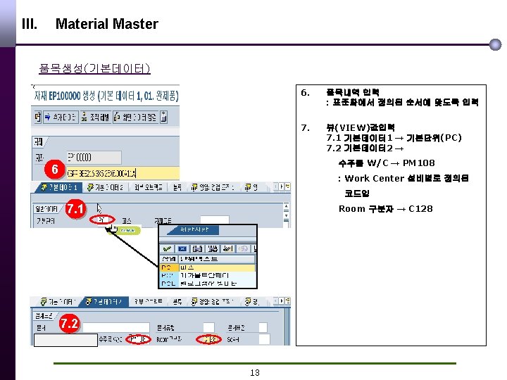Confirm selection with green checkmark in popup
This screenshot has width=507, height=380.
point(167,249)
